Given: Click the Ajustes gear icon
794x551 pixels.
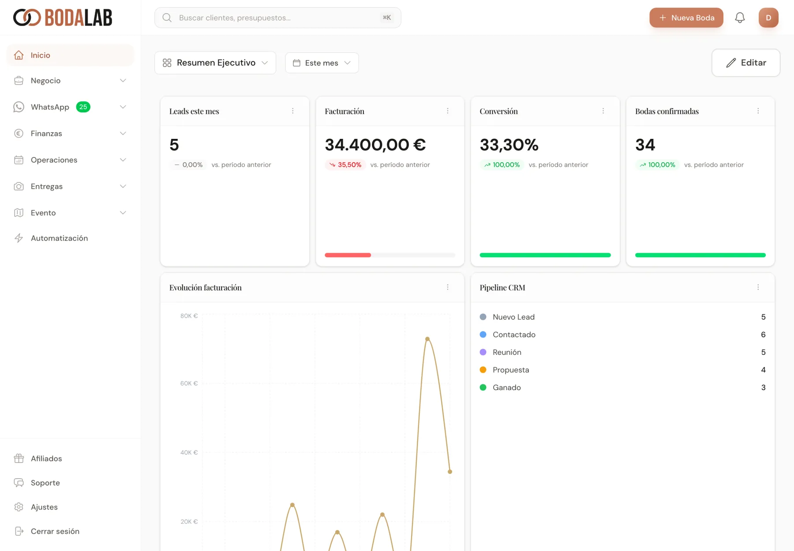Looking at the screenshot, I should pyautogui.click(x=19, y=507).
